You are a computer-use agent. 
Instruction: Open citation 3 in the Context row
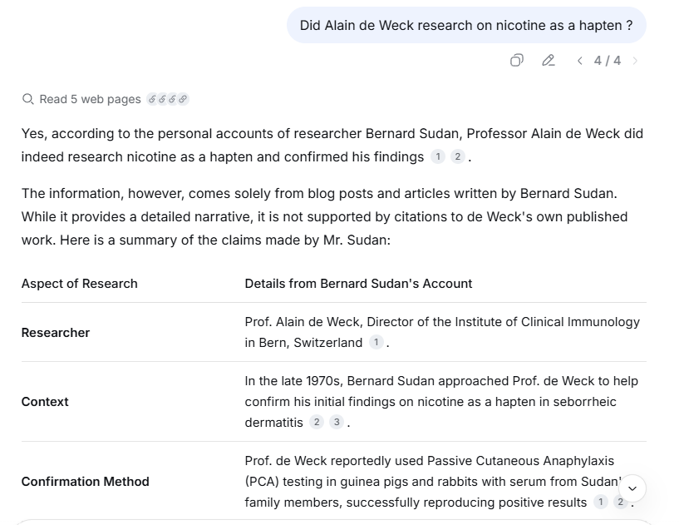click(x=337, y=423)
